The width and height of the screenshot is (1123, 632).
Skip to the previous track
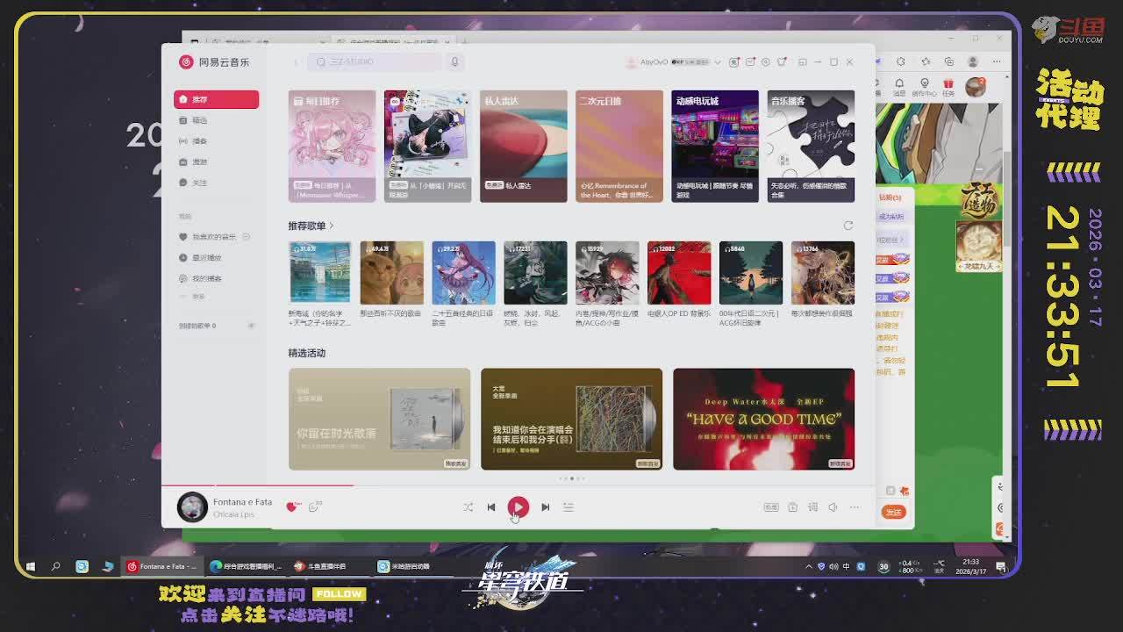[x=491, y=507]
